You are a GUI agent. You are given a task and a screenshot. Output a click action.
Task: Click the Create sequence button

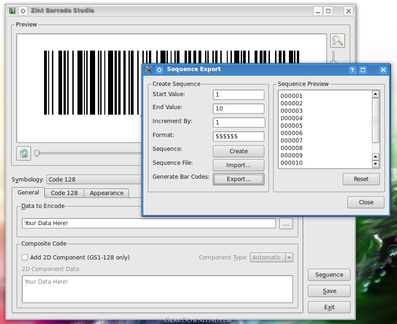238,151
